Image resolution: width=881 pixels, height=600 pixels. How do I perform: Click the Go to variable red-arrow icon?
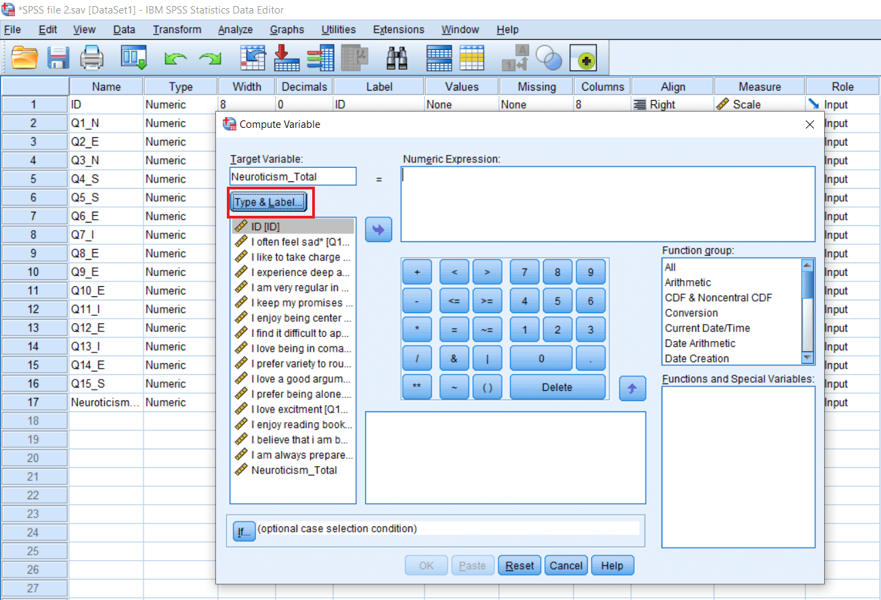pyautogui.click(x=286, y=58)
